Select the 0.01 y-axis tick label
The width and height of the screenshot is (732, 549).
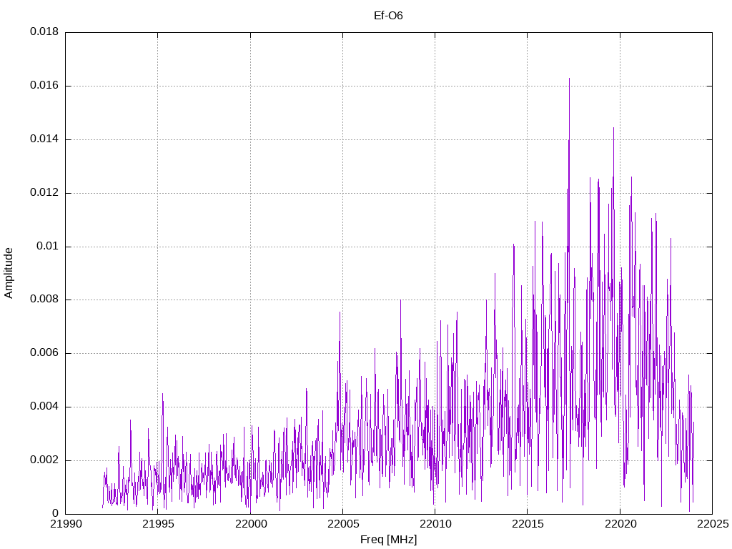click(x=48, y=246)
